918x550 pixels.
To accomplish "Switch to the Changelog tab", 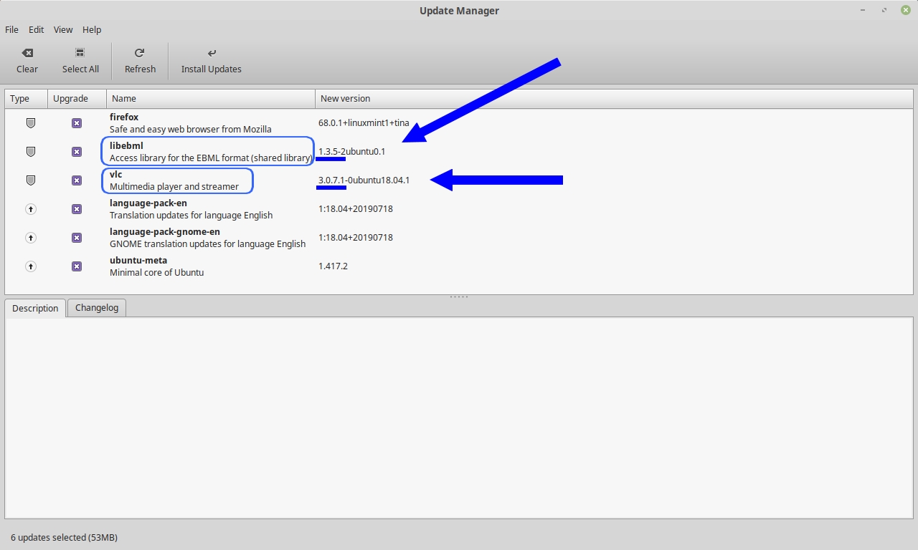I will pos(97,307).
